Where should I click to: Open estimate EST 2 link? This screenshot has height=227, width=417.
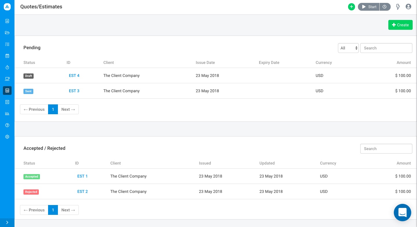tap(83, 191)
